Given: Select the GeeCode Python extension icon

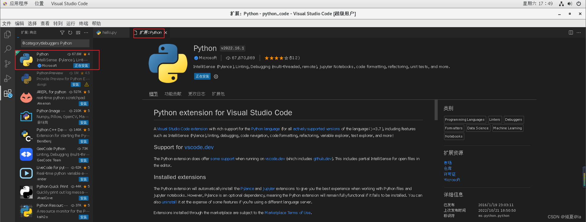Looking at the screenshot, I should (x=26, y=154).
